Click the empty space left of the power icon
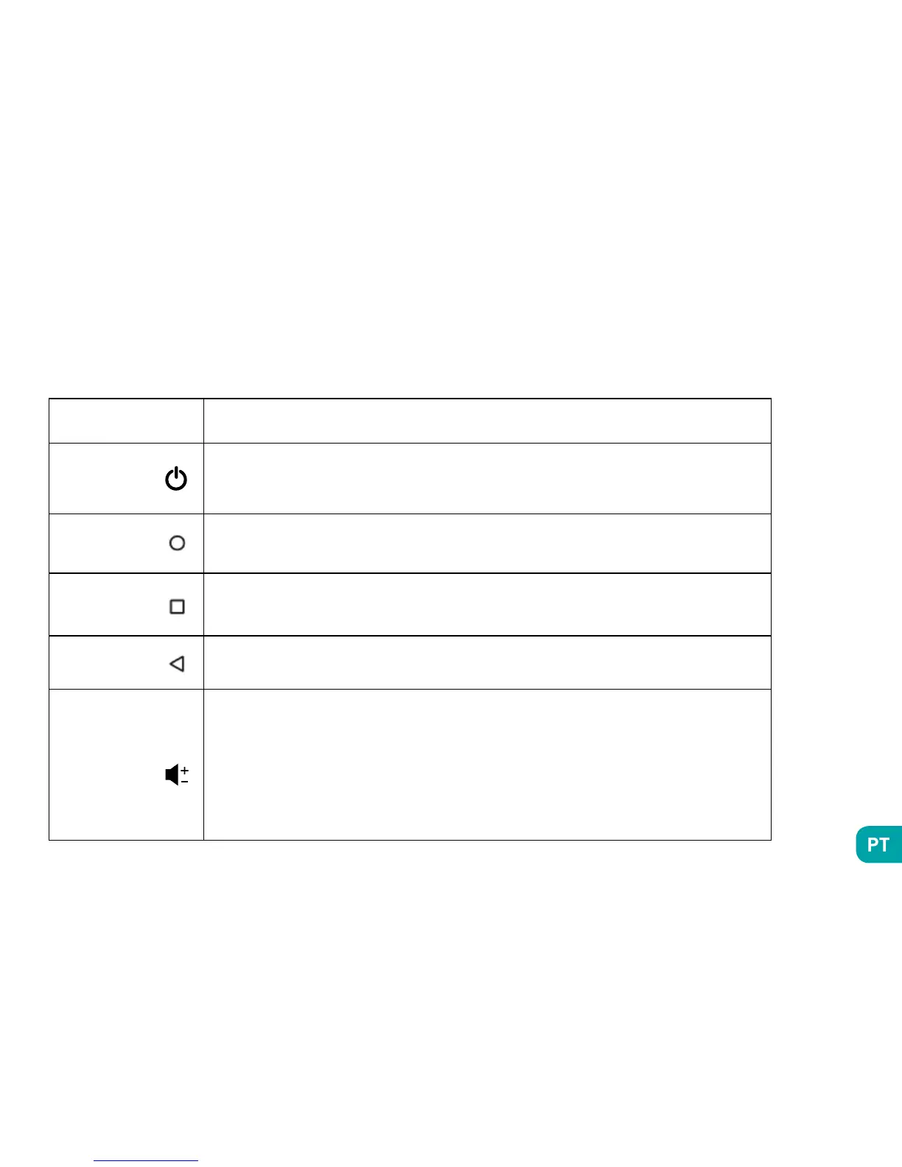The image size is (902, 1167). [103, 479]
